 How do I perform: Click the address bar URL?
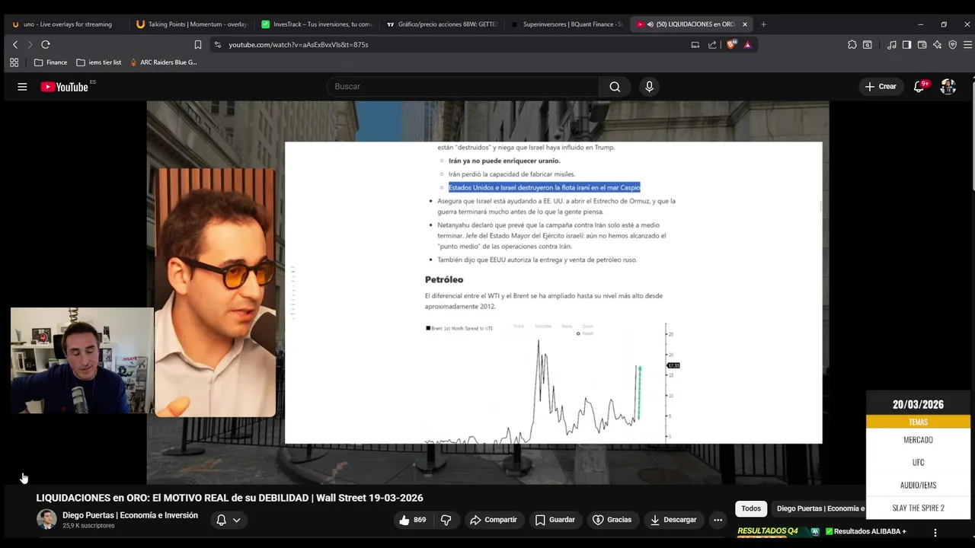[298, 45]
